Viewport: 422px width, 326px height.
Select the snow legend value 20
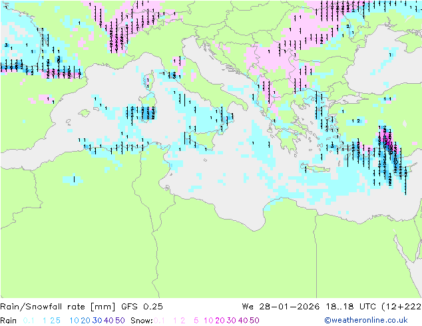point(220,321)
